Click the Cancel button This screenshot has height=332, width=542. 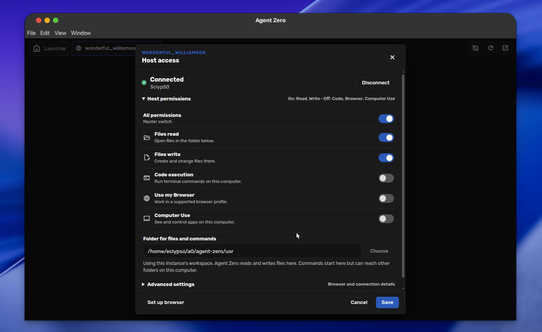(359, 302)
